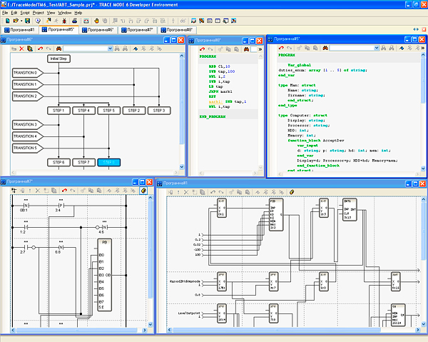Switch to the Программа#1 tab
The height and width of the screenshot is (342, 428).
20,30
